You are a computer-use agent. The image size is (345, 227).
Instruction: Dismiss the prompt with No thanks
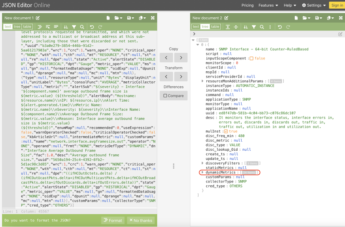tap(141, 220)
